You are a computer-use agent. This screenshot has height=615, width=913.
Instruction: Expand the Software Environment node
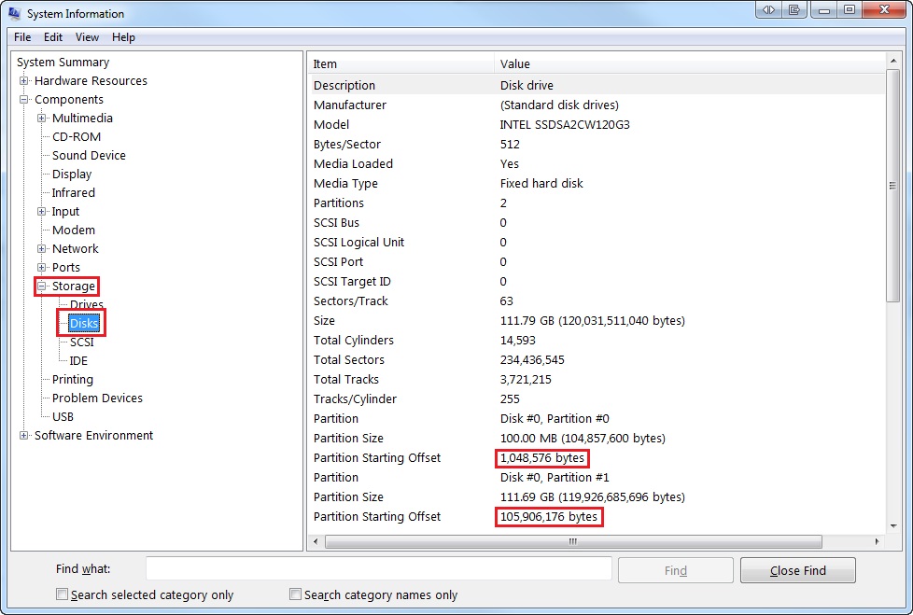[24, 435]
